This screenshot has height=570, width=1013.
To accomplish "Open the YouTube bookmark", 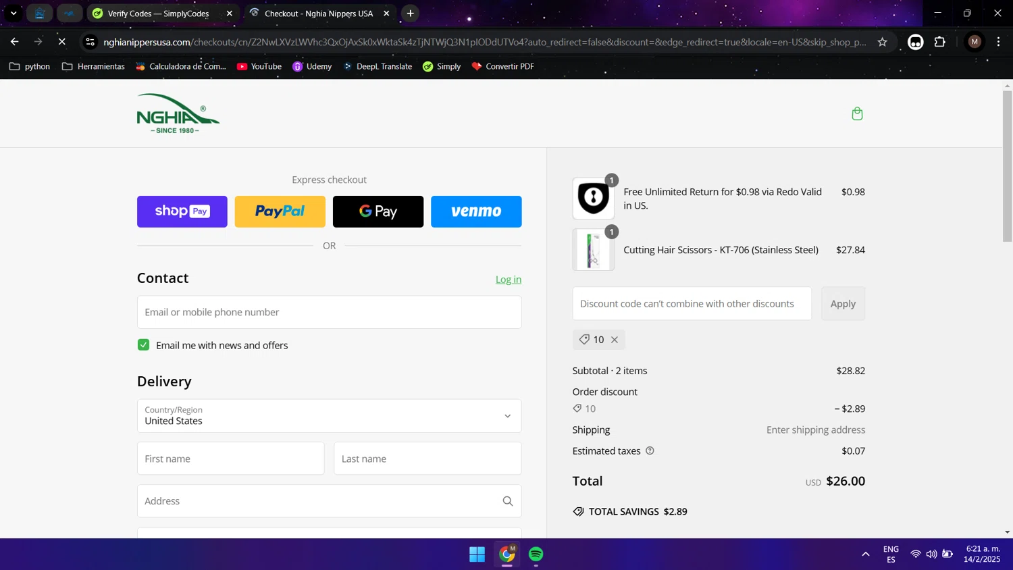I will click(259, 66).
